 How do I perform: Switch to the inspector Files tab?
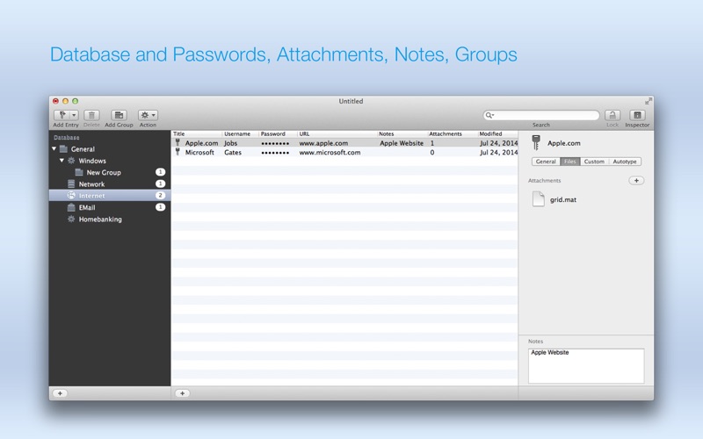click(x=569, y=162)
